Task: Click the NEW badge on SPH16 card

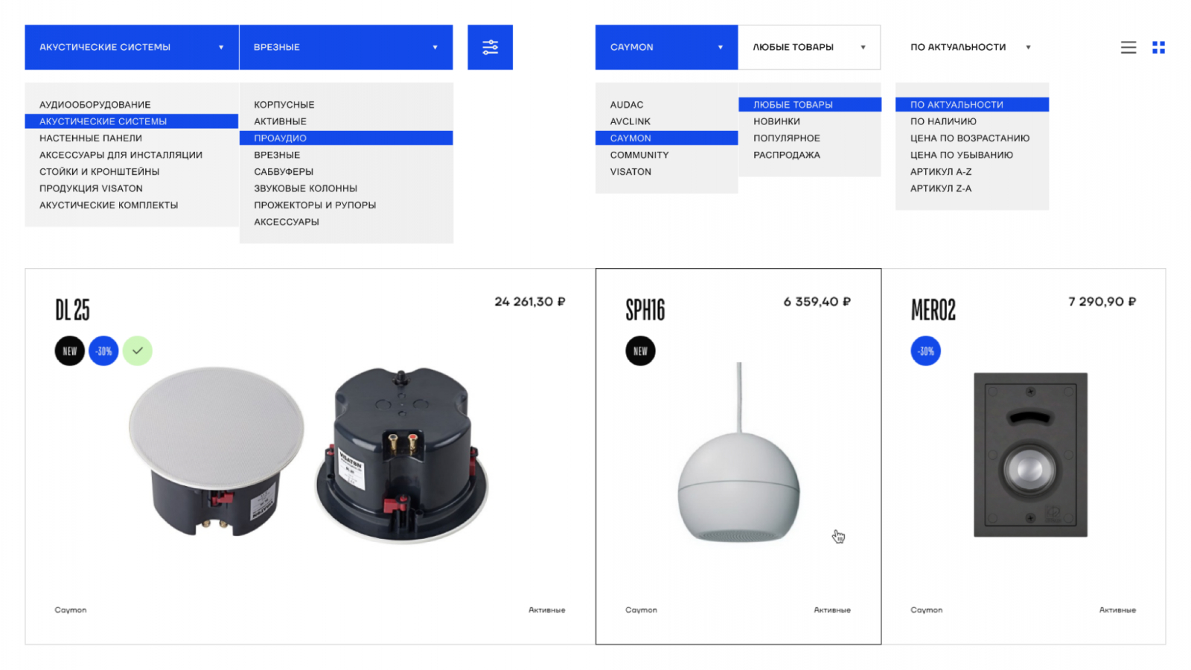Action: click(x=640, y=351)
